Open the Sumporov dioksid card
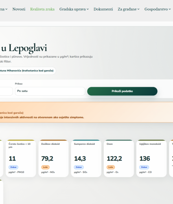The height and width of the screenshot is (204, 173). coord(86,158)
